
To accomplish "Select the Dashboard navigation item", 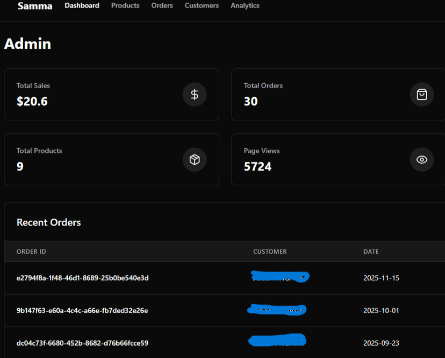I will point(82,5).
